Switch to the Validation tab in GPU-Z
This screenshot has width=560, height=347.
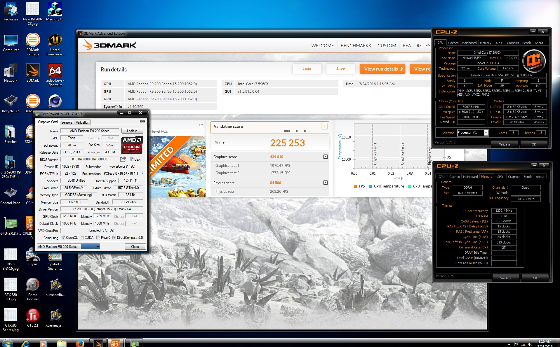(x=82, y=122)
